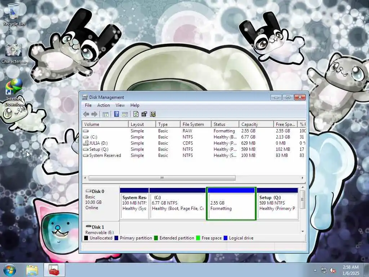This screenshot has width=369, height=277.
Task: Click the network tray icon
Action: [324, 271]
